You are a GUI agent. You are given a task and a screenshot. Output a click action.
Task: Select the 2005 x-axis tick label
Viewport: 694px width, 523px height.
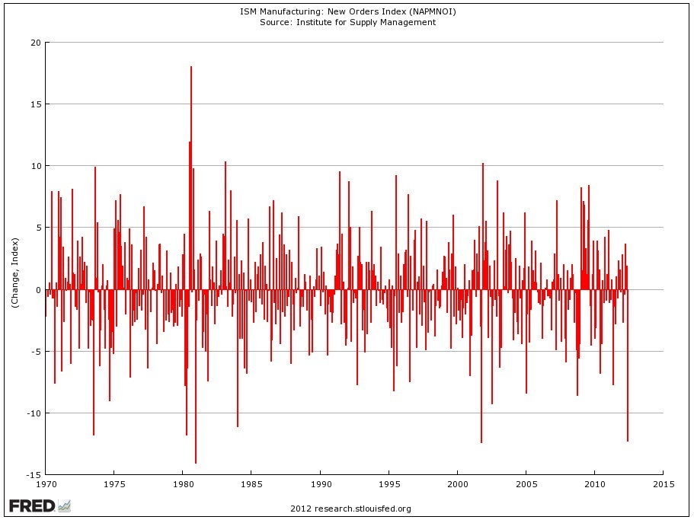526,483
